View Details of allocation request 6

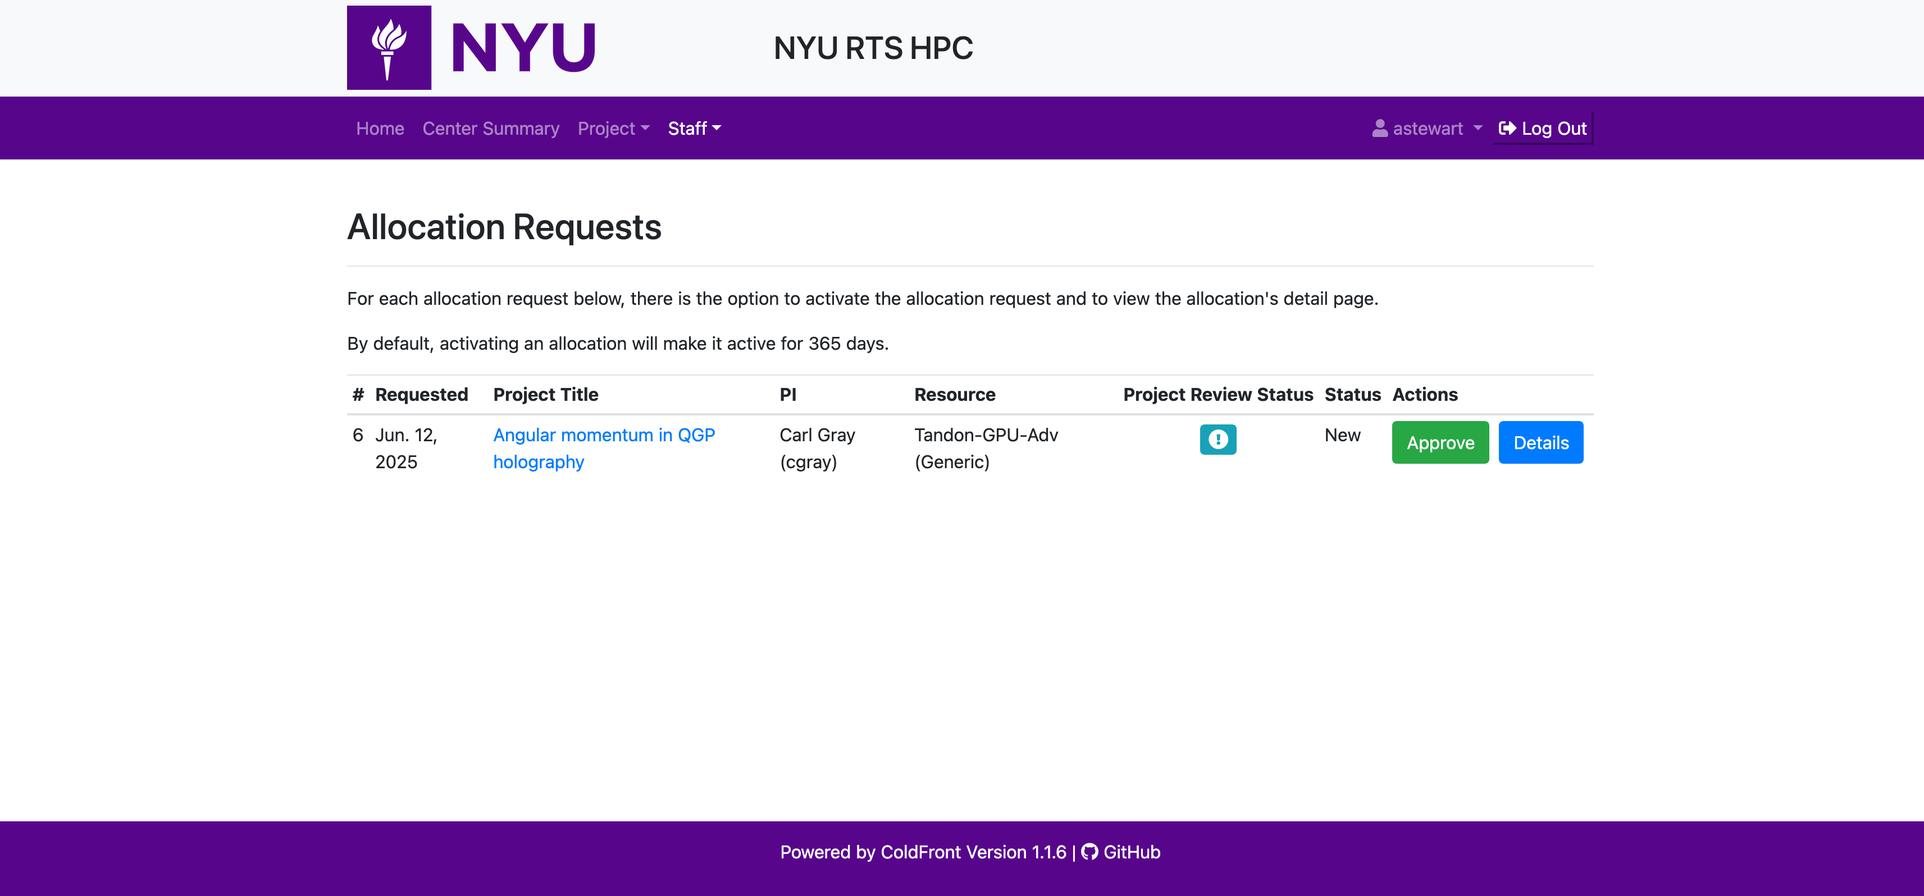tap(1540, 443)
